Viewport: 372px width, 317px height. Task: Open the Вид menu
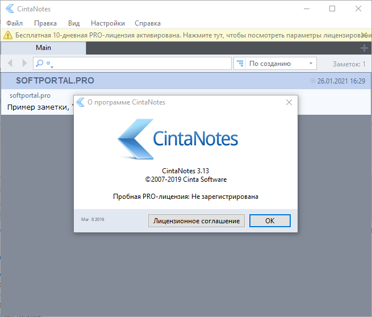pos(74,23)
